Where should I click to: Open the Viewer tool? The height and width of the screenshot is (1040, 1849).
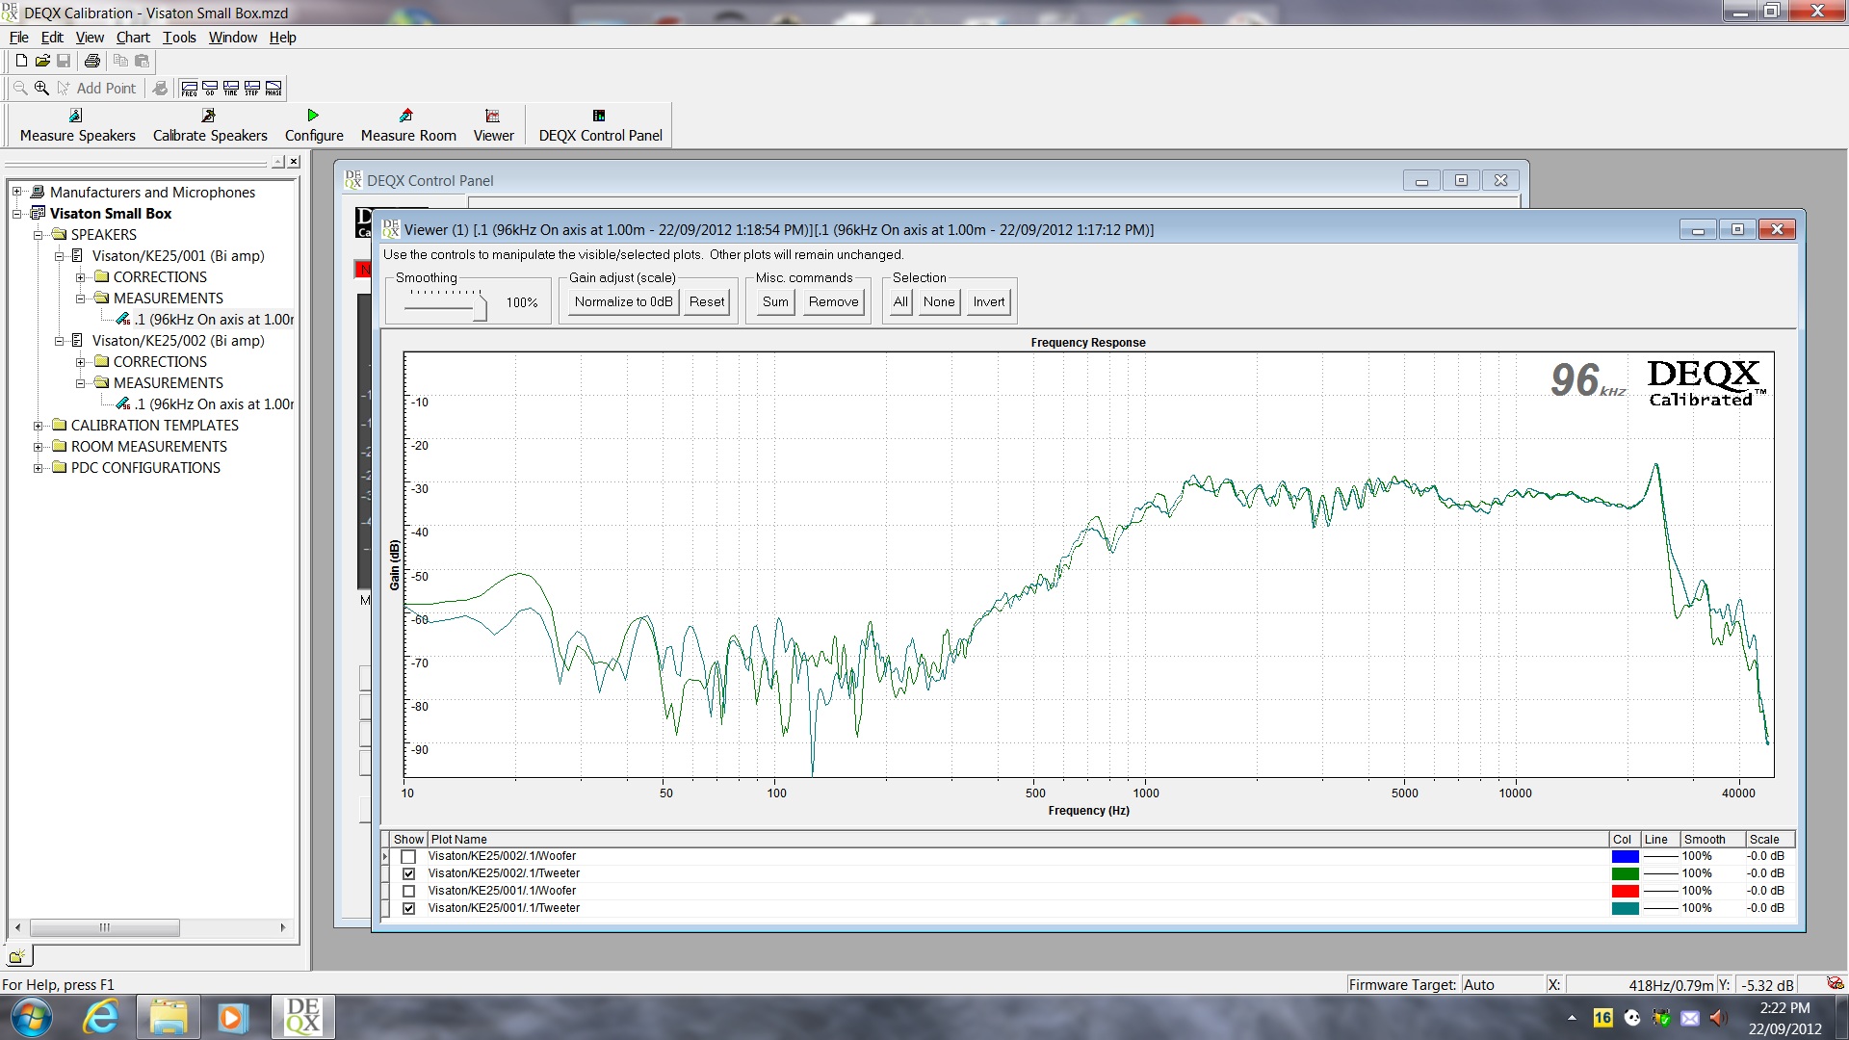point(493,125)
